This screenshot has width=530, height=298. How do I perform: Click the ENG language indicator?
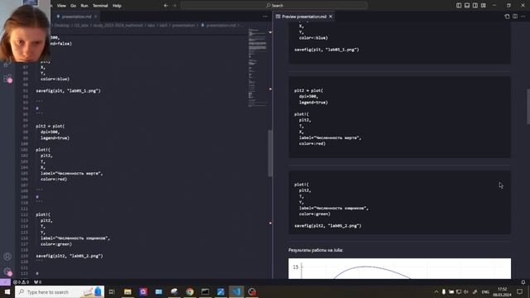click(x=485, y=291)
